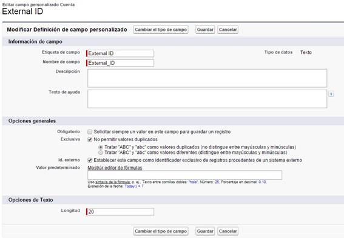Focus the Nombre de campo input

coord(120,63)
